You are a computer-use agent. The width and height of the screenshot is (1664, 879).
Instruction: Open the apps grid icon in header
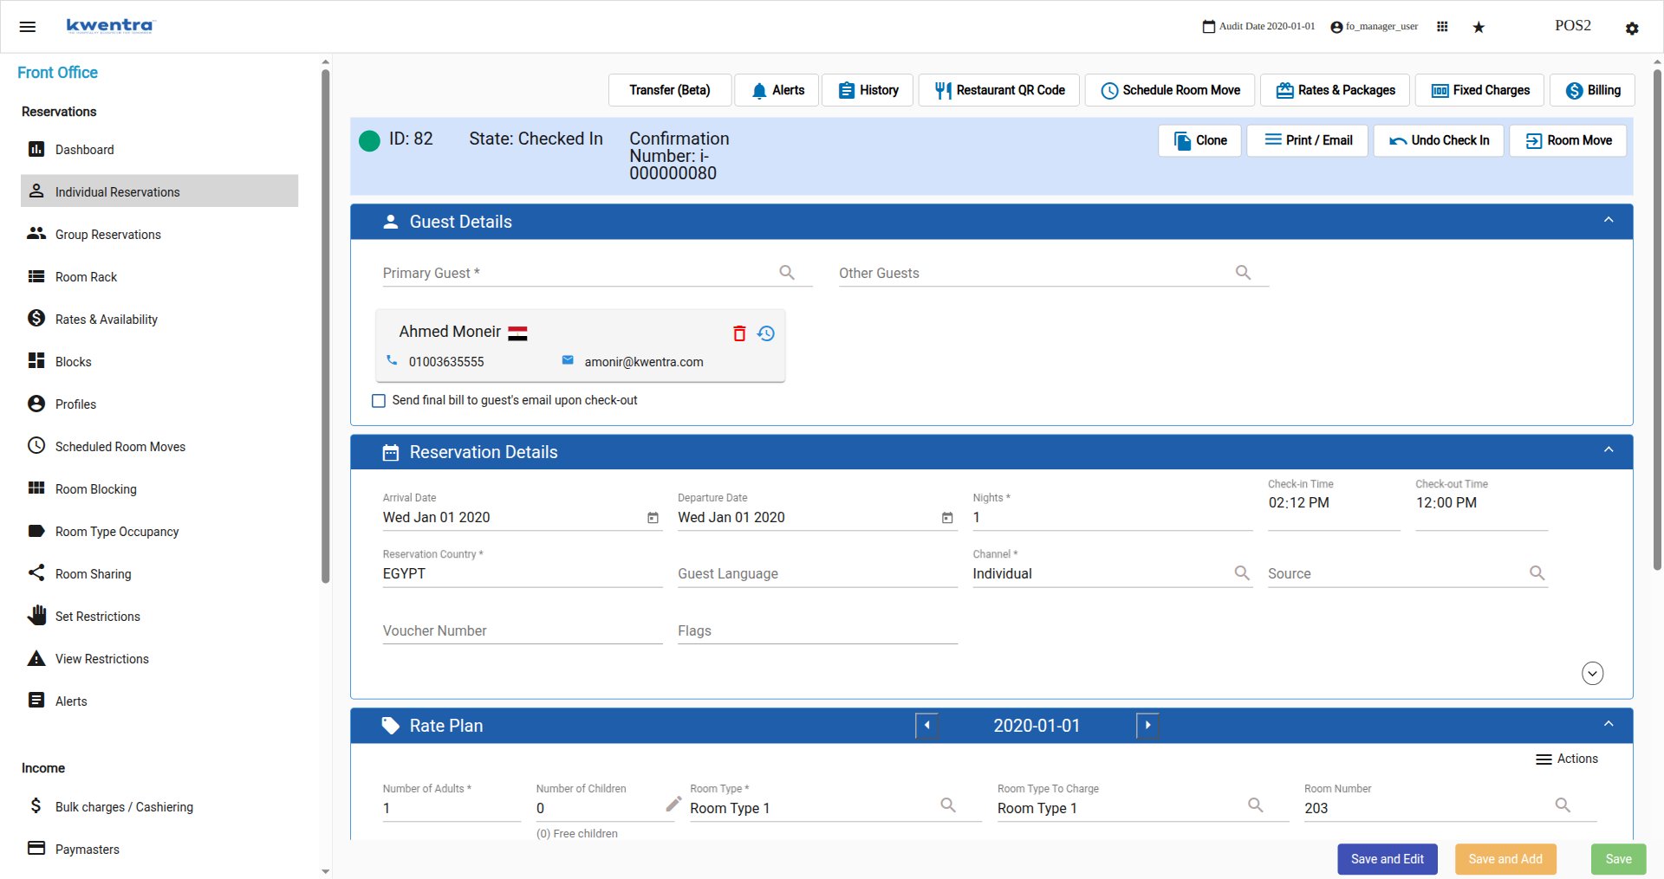click(1442, 27)
